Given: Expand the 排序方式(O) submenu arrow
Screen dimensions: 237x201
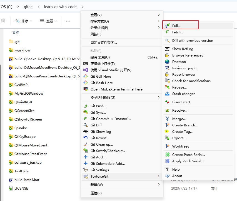Looking at the screenshot, I should pyautogui.click(x=159, y=21).
